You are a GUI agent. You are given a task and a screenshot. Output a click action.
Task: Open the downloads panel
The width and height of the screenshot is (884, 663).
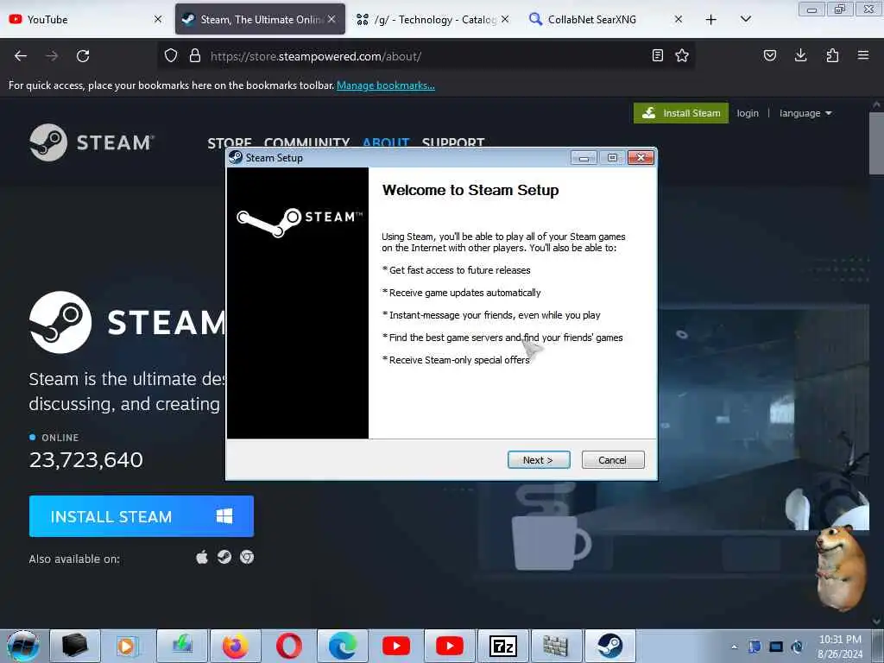pos(800,55)
